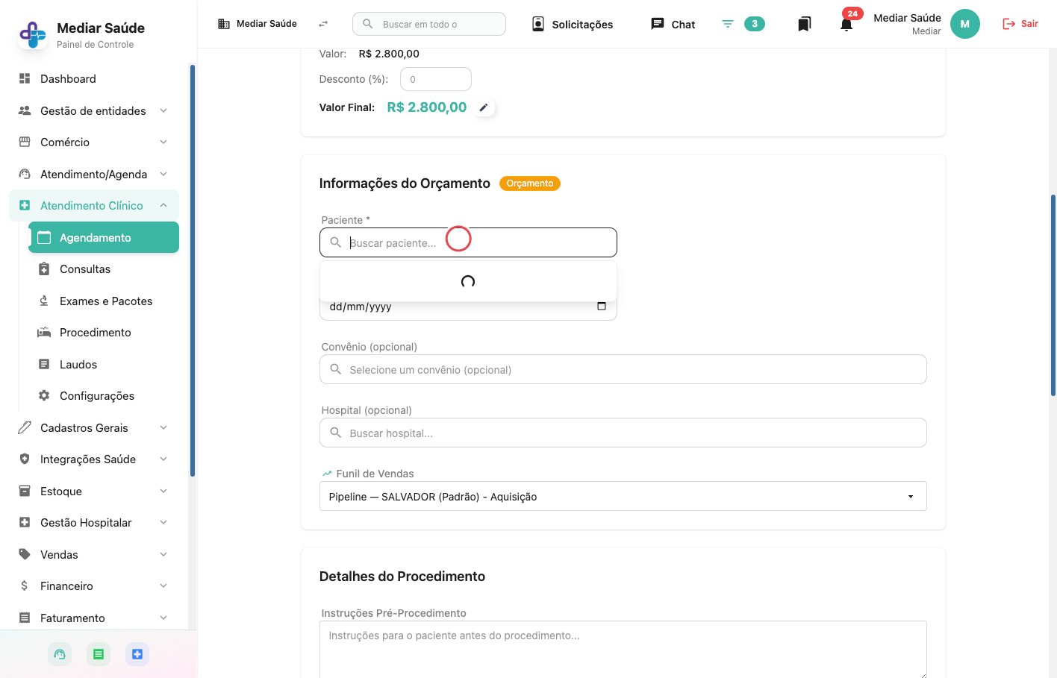
Task: Click the Exames e Pacotes microscope icon
Action: pyautogui.click(x=44, y=301)
